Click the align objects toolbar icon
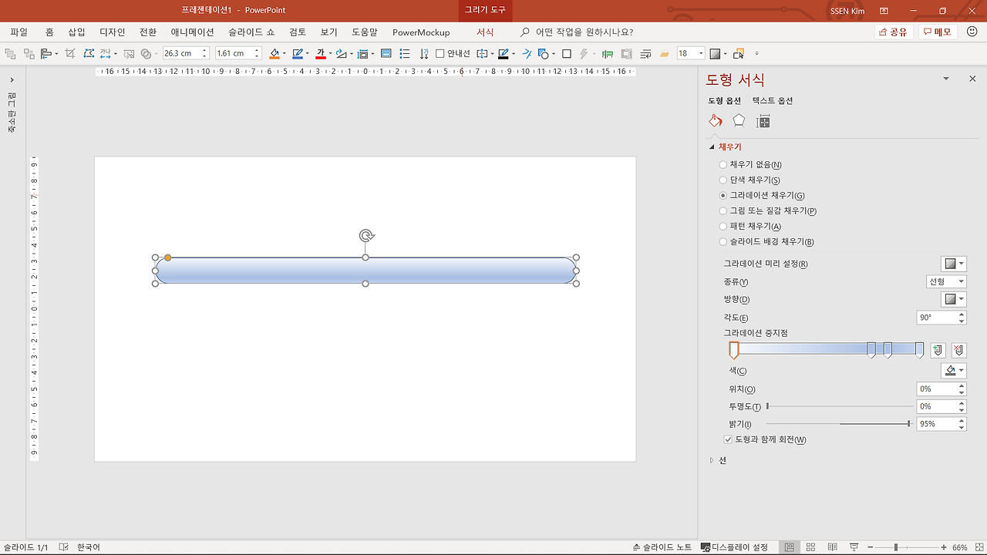 [x=45, y=54]
